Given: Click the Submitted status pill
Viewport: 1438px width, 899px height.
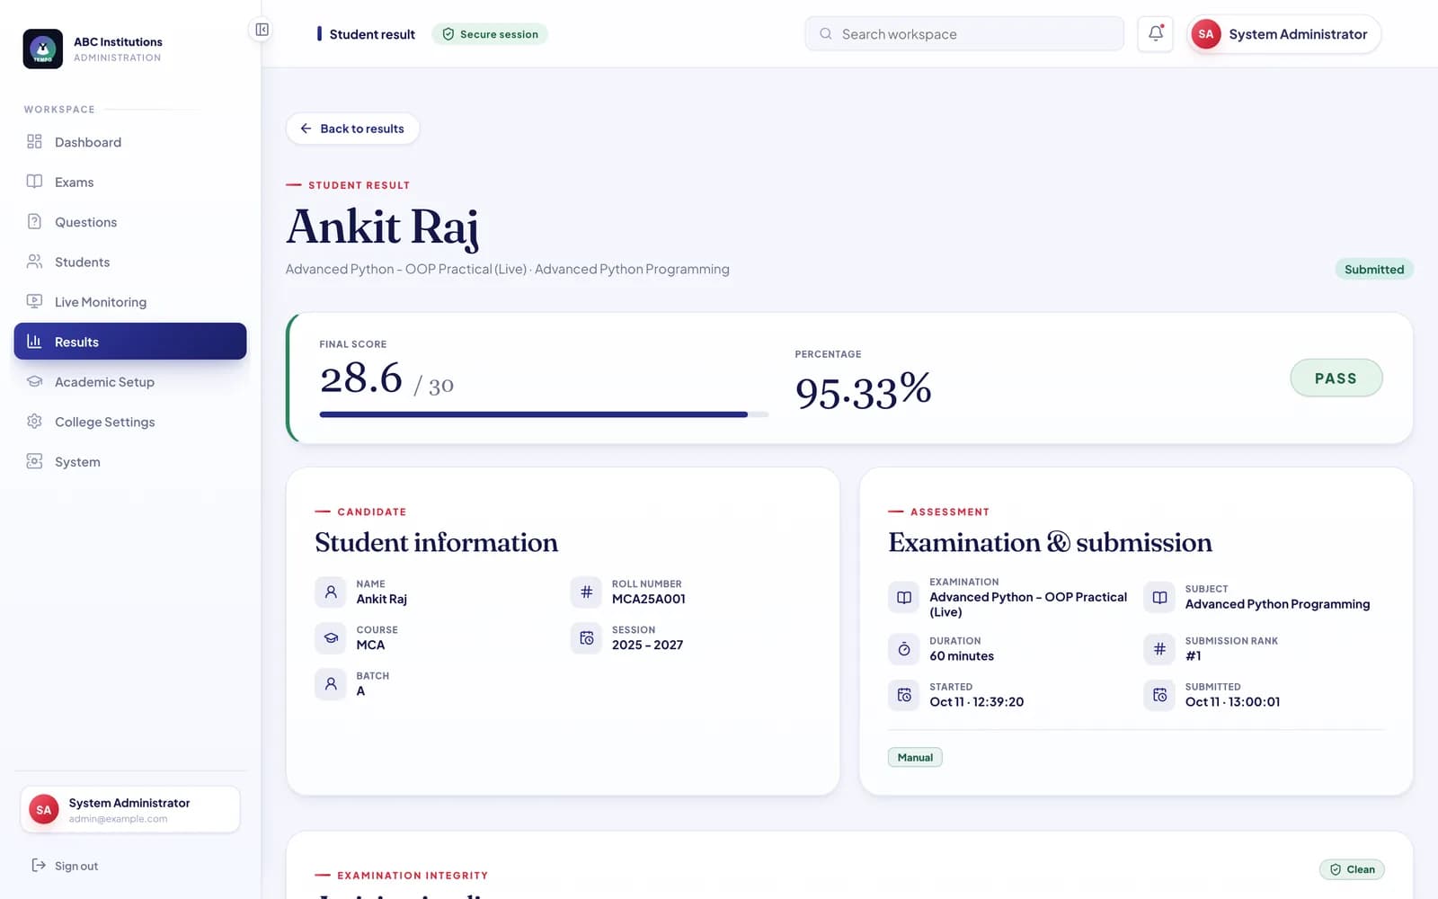Looking at the screenshot, I should pyautogui.click(x=1373, y=269).
